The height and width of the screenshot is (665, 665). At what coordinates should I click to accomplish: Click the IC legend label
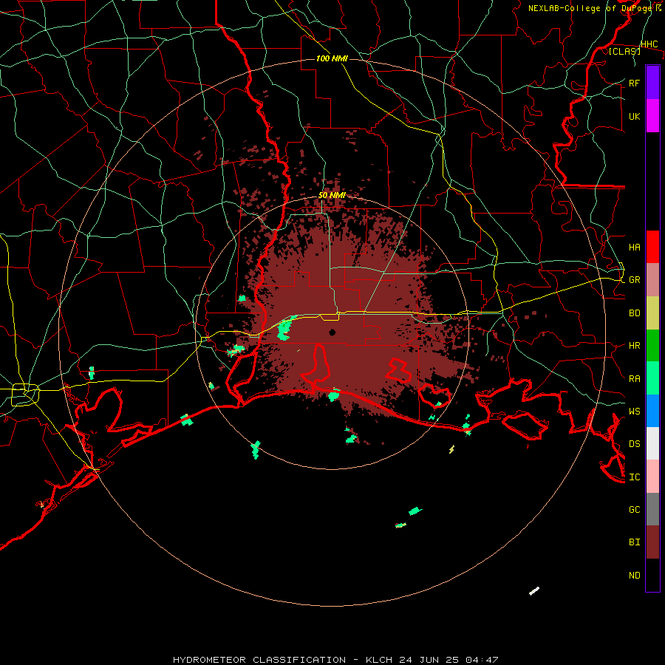[634, 477]
